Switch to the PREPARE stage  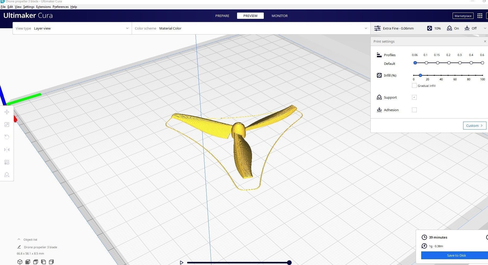(x=222, y=16)
